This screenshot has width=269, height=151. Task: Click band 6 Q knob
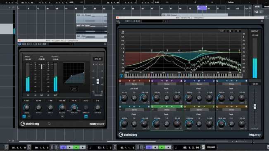click(167, 124)
